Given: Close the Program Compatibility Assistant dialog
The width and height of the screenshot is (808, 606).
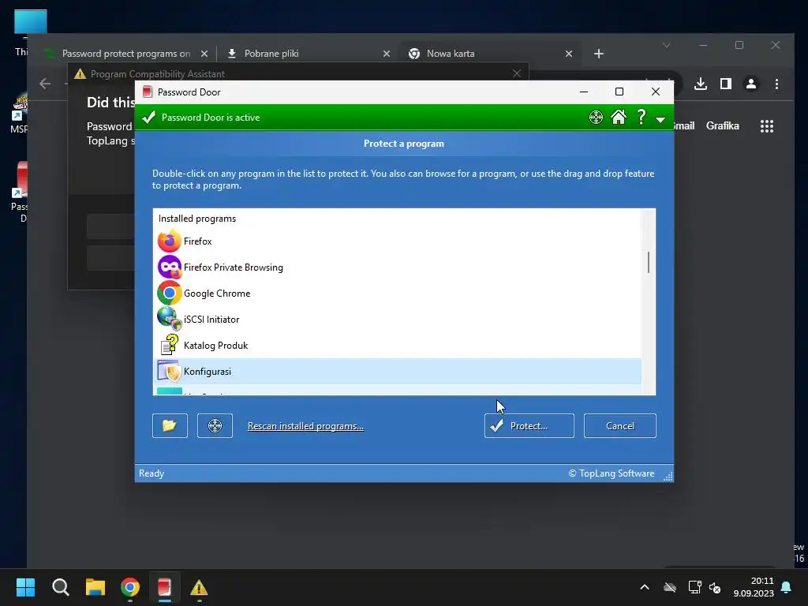Looking at the screenshot, I should [x=516, y=73].
